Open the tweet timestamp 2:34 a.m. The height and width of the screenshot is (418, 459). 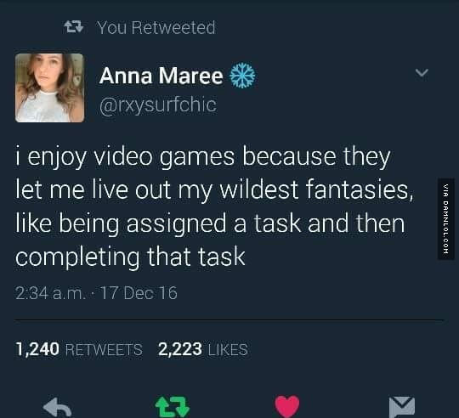(50, 293)
